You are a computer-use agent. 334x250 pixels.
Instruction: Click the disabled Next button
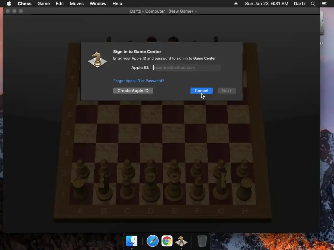tap(226, 91)
